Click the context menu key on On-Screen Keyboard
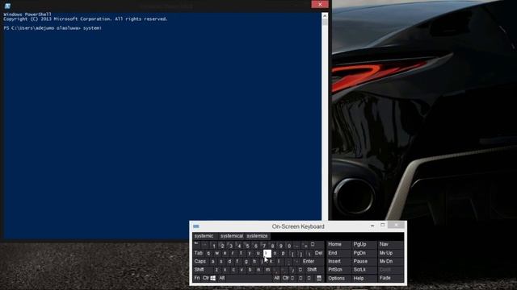This screenshot has width=517, height=290. point(319,278)
